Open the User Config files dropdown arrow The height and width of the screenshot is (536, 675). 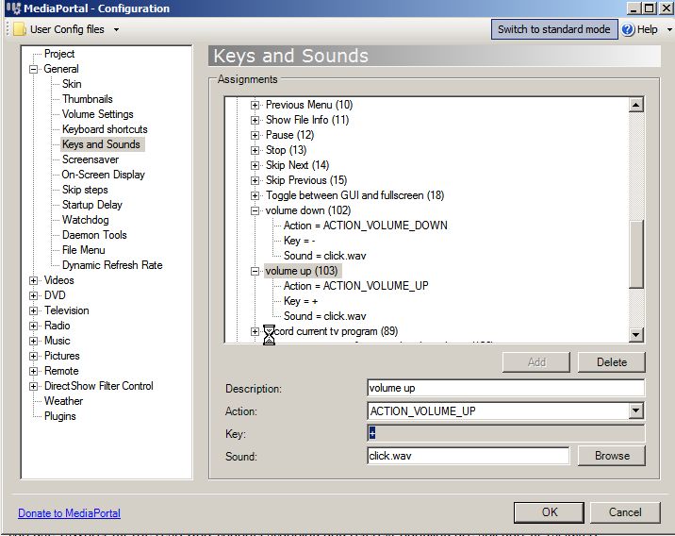coord(116,30)
